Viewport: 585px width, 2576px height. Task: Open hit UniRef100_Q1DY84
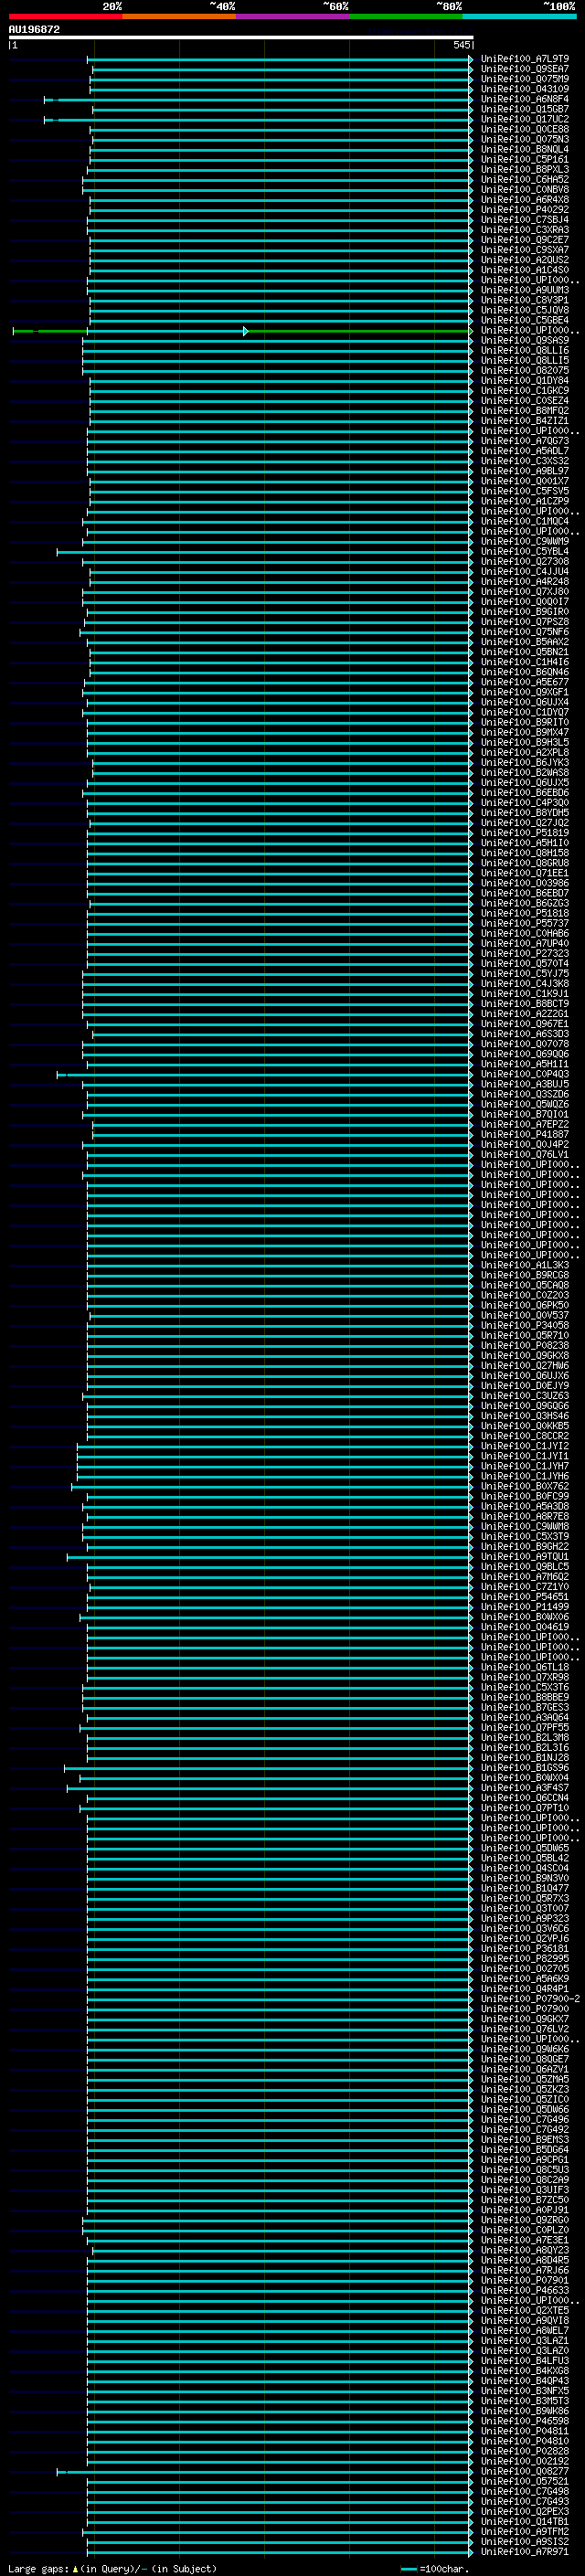(x=524, y=381)
